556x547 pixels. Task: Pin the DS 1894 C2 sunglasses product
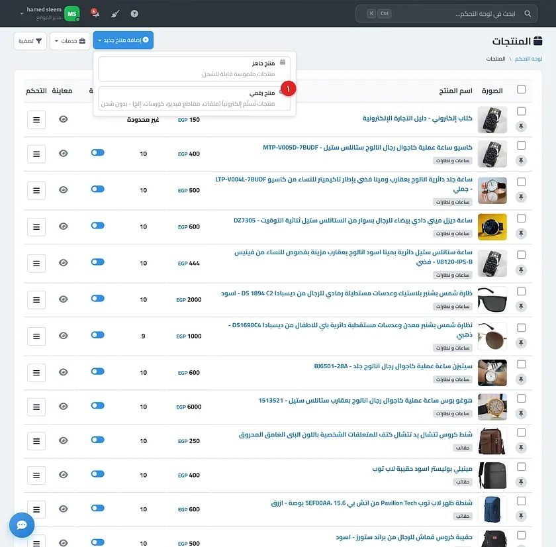[x=521, y=307]
